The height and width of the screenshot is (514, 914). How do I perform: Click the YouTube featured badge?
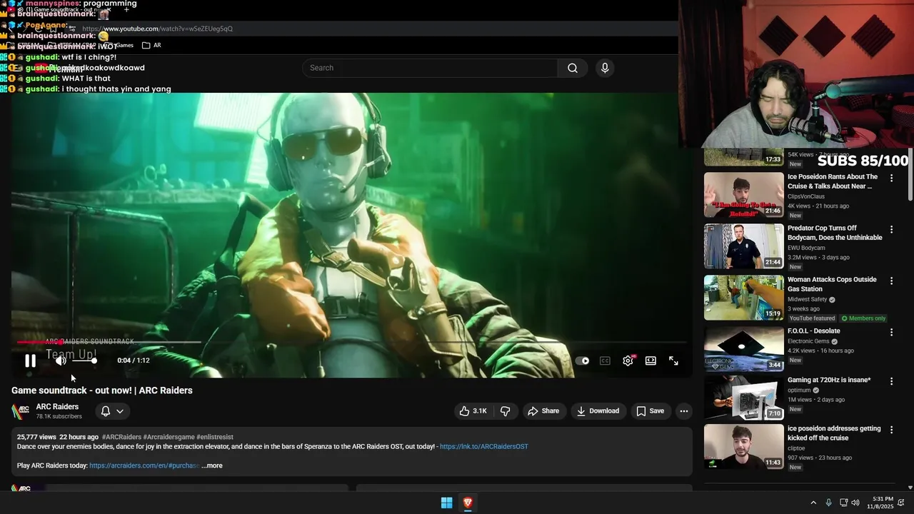pos(812,318)
